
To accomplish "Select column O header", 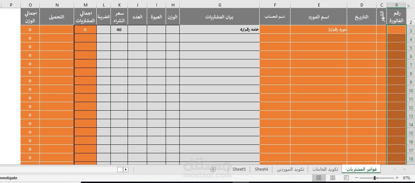I will click(30, 5).
